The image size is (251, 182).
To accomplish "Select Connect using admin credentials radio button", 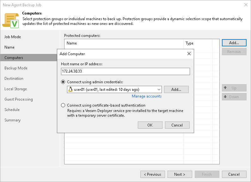I will [x=63, y=82].
